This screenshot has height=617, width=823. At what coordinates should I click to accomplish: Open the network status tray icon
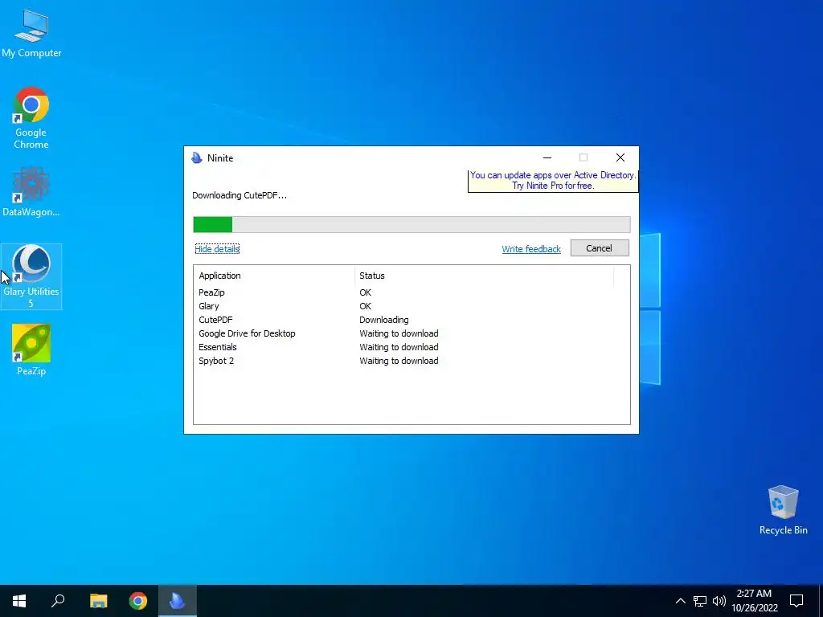pos(700,601)
